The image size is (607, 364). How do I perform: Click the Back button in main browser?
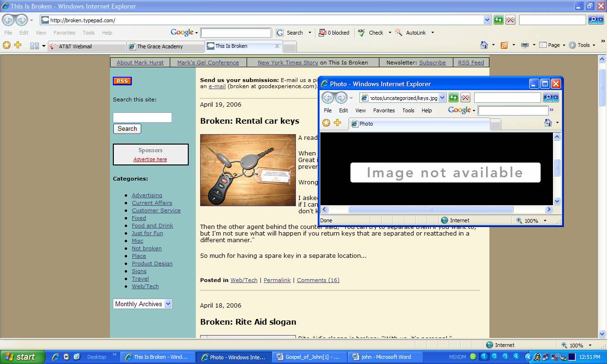(9, 20)
